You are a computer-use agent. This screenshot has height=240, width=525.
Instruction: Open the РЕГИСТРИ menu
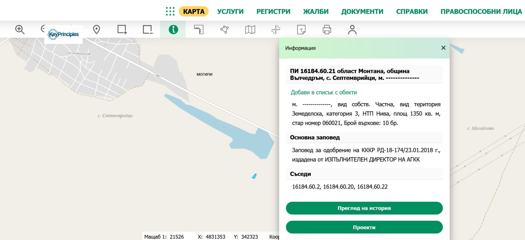click(273, 11)
